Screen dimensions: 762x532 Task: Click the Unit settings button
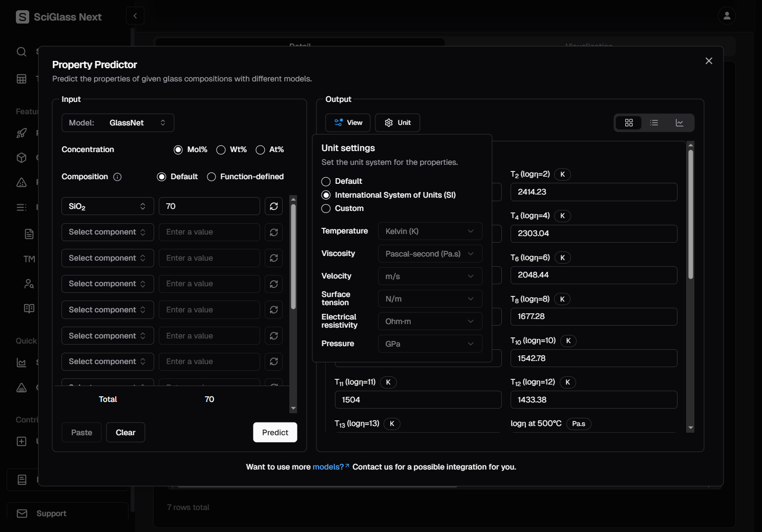point(397,123)
